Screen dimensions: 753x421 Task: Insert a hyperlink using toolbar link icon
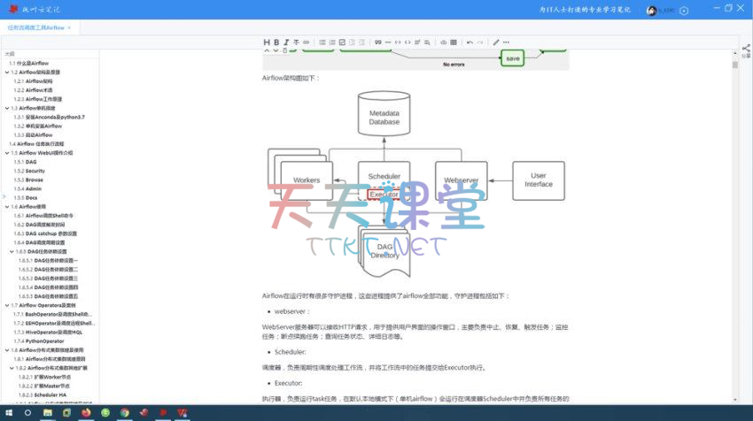pyautogui.click(x=307, y=42)
